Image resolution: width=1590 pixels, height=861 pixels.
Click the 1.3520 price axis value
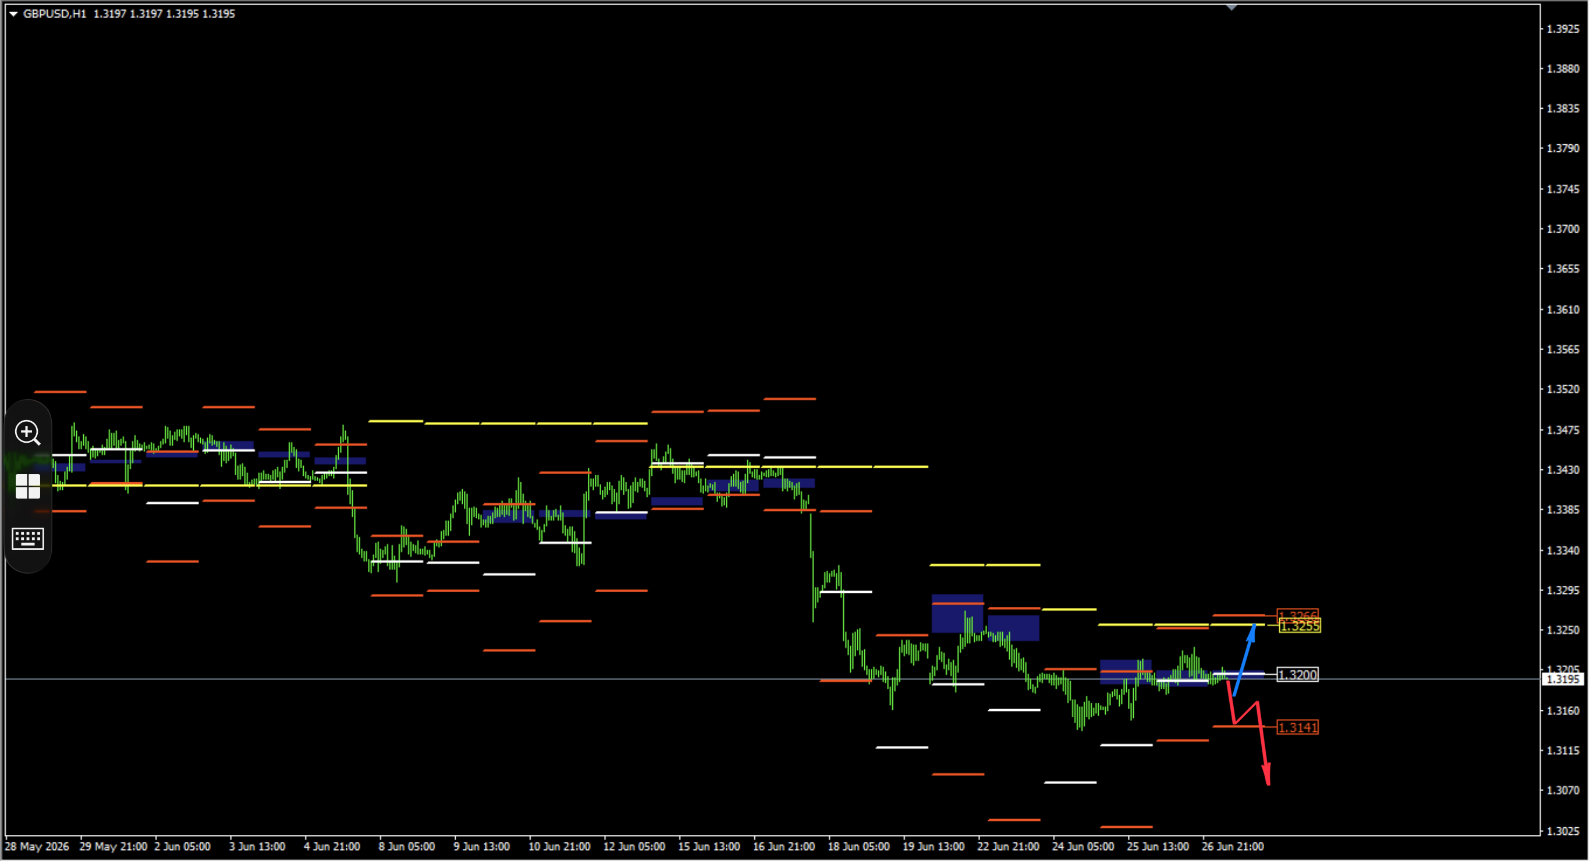coord(1563,389)
